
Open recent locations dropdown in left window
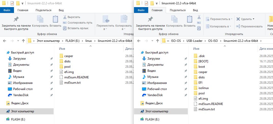click(x=18, y=41)
